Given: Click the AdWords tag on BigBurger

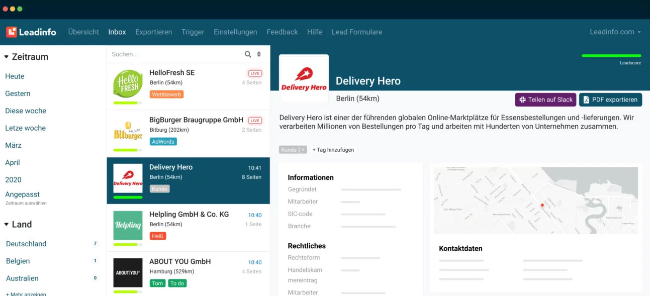Looking at the screenshot, I should [163, 142].
